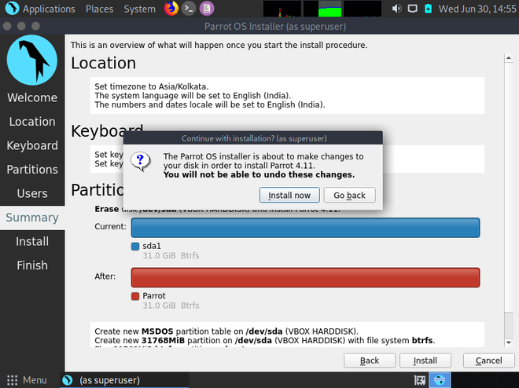Open the purple text editor launcher icon
This screenshot has height=388, width=519.
pos(207,9)
